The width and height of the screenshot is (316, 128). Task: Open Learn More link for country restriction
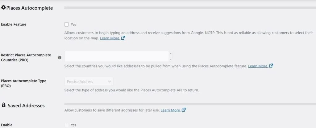pyautogui.click(x=258, y=66)
